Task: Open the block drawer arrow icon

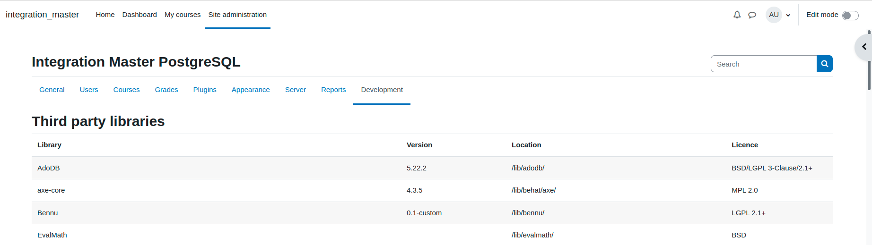Action: 864,47
